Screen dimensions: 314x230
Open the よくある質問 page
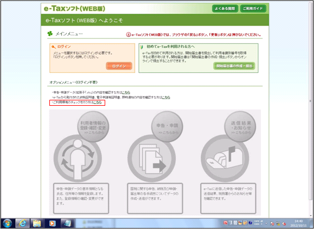[x=225, y=9]
